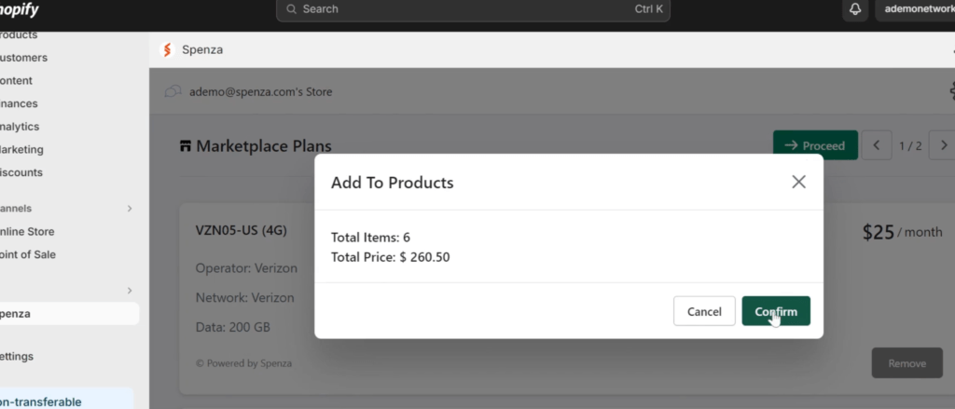Open the notifications bell

coord(855,9)
